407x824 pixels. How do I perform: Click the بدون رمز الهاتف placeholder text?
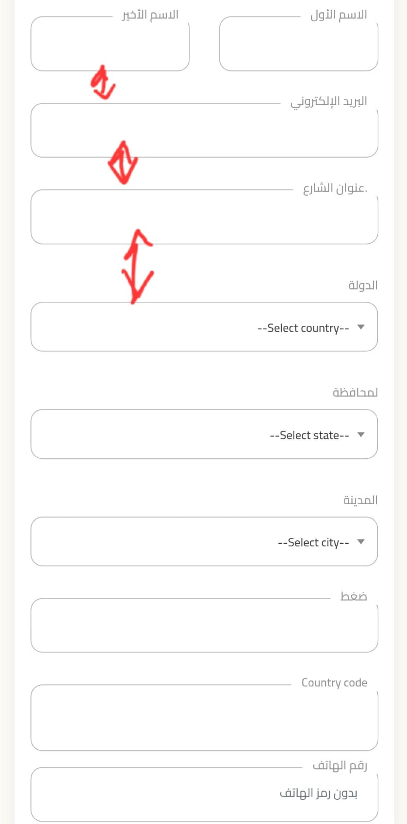[x=318, y=793]
